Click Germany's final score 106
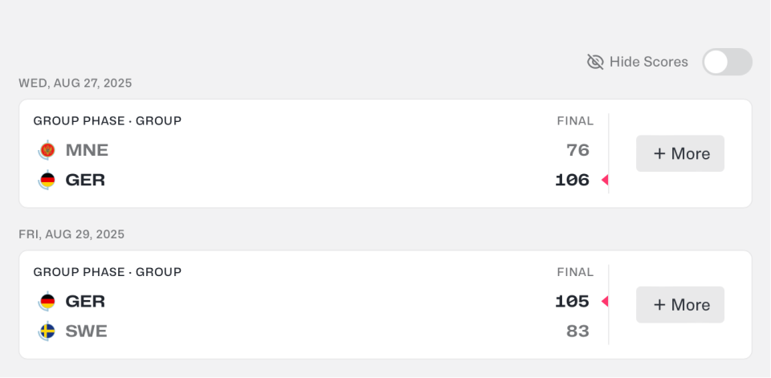The height and width of the screenshot is (378, 771). [572, 180]
